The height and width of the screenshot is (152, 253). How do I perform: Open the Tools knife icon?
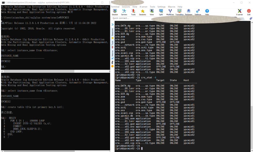pos(133,12)
